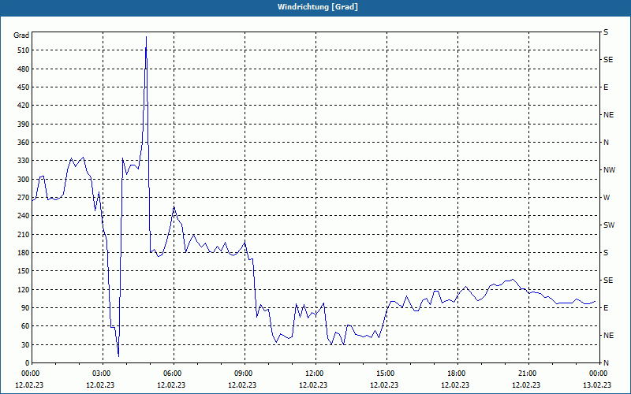Pick the 390 degree axis label
Image resolution: width=631 pixels, height=394 pixels.
pyautogui.click(x=24, y=125)
